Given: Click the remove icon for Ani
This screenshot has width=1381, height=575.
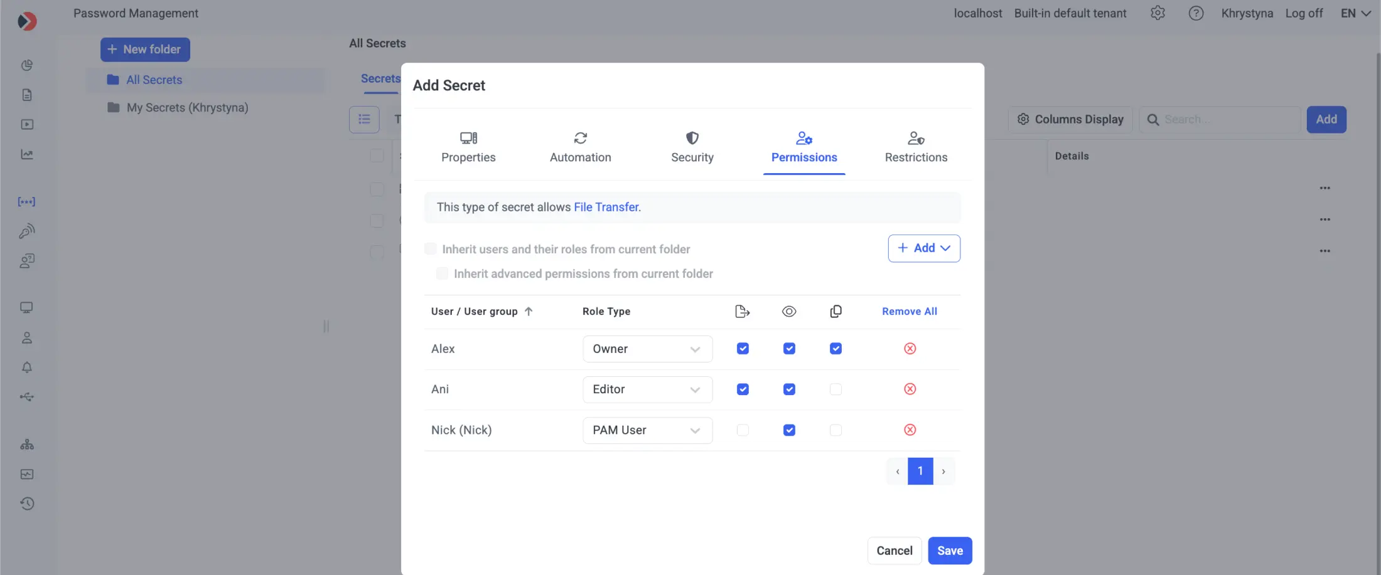Looking at the screenshot, I should tap(910, 389).
